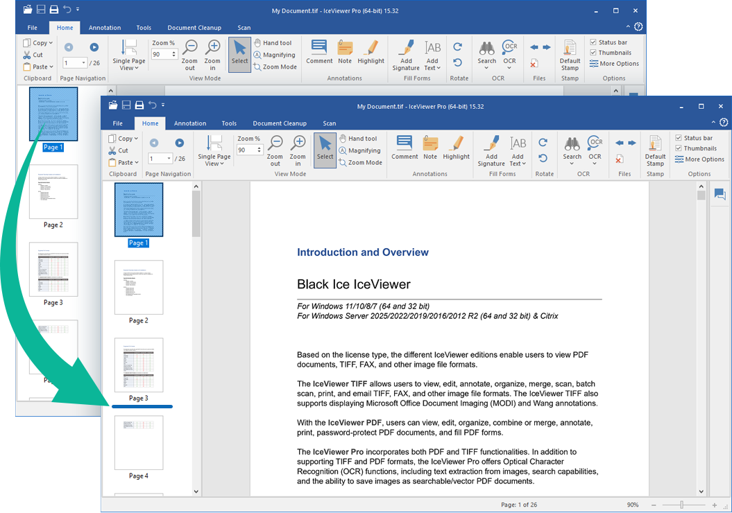The image size is (732, 513).
Task: Click the next file arrow in front window
Action: tap(631, 143)
